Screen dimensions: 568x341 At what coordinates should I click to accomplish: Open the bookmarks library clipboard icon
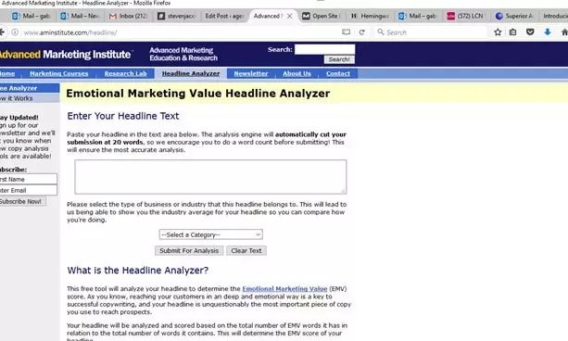pos(513,32)
